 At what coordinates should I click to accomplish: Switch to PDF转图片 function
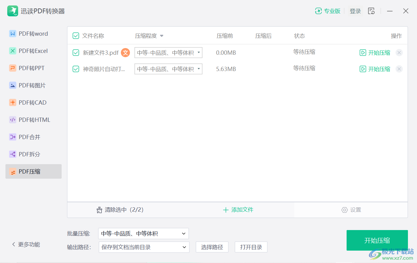point(34,85)
